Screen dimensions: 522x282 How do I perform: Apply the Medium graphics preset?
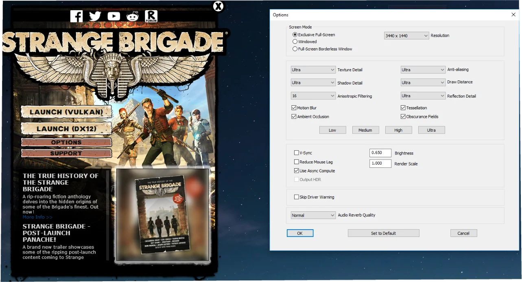point(365,130)
